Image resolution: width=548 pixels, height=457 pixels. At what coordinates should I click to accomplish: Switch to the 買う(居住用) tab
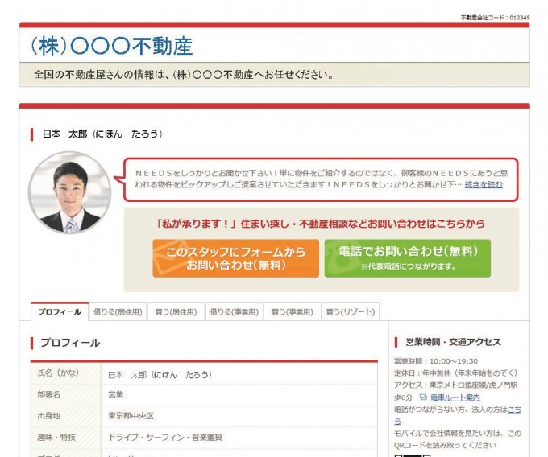point(176,311)
